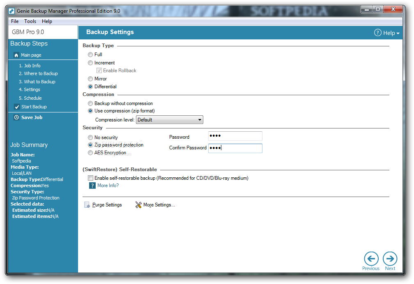
Task: Go to step 4. Settings
Action: 29,90
